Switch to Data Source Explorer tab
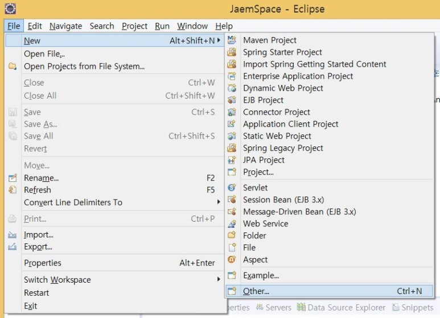 point(341,308)
